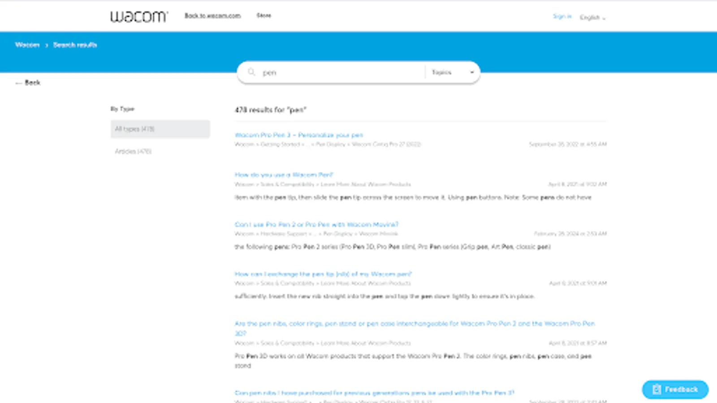This screenshot has height=403, width=717.
Task: Open 'Can I use Pro Pen 2 or Pro Pen with Wacom Movink?'
Action: coord(317,224)
